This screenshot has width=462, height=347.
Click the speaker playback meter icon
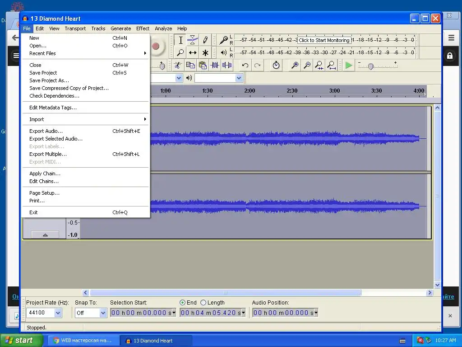224,53
